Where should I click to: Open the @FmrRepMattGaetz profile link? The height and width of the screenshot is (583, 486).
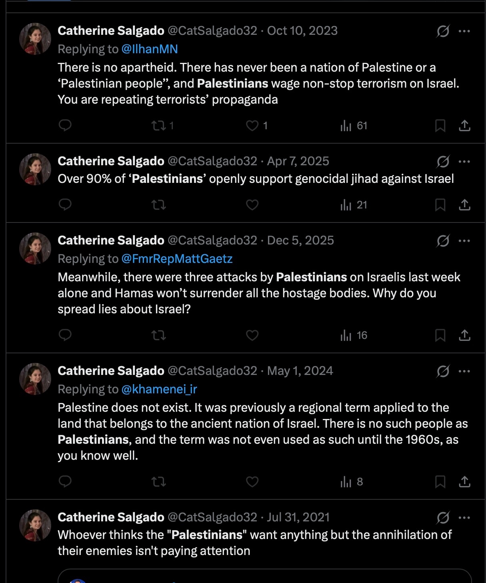(x=177, y=259)
